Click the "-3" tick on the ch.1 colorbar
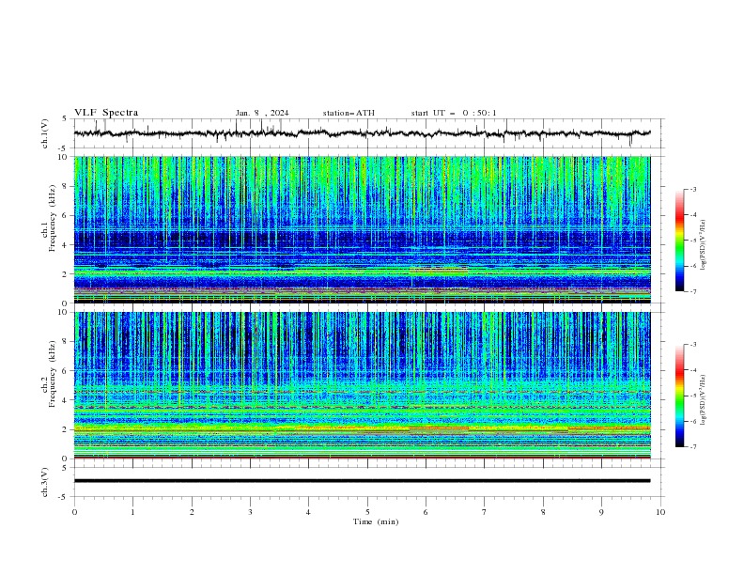Screen dimensions: 744x575 (693, 189)
